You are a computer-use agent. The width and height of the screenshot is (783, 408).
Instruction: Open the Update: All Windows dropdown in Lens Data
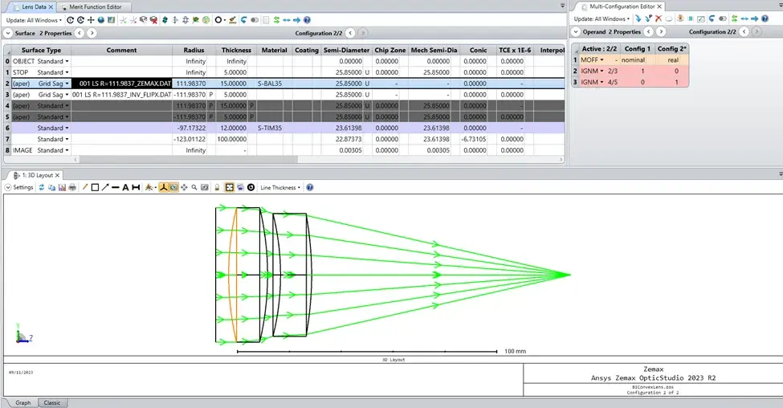[x=34, y=20]
